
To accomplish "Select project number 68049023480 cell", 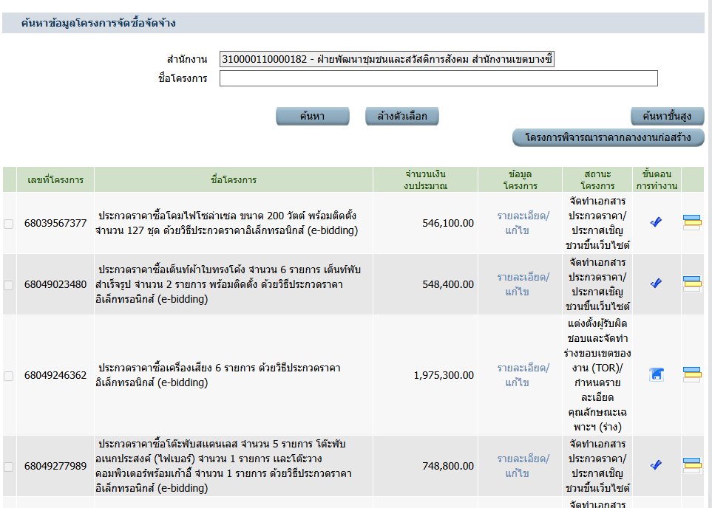I will (55, 284).
